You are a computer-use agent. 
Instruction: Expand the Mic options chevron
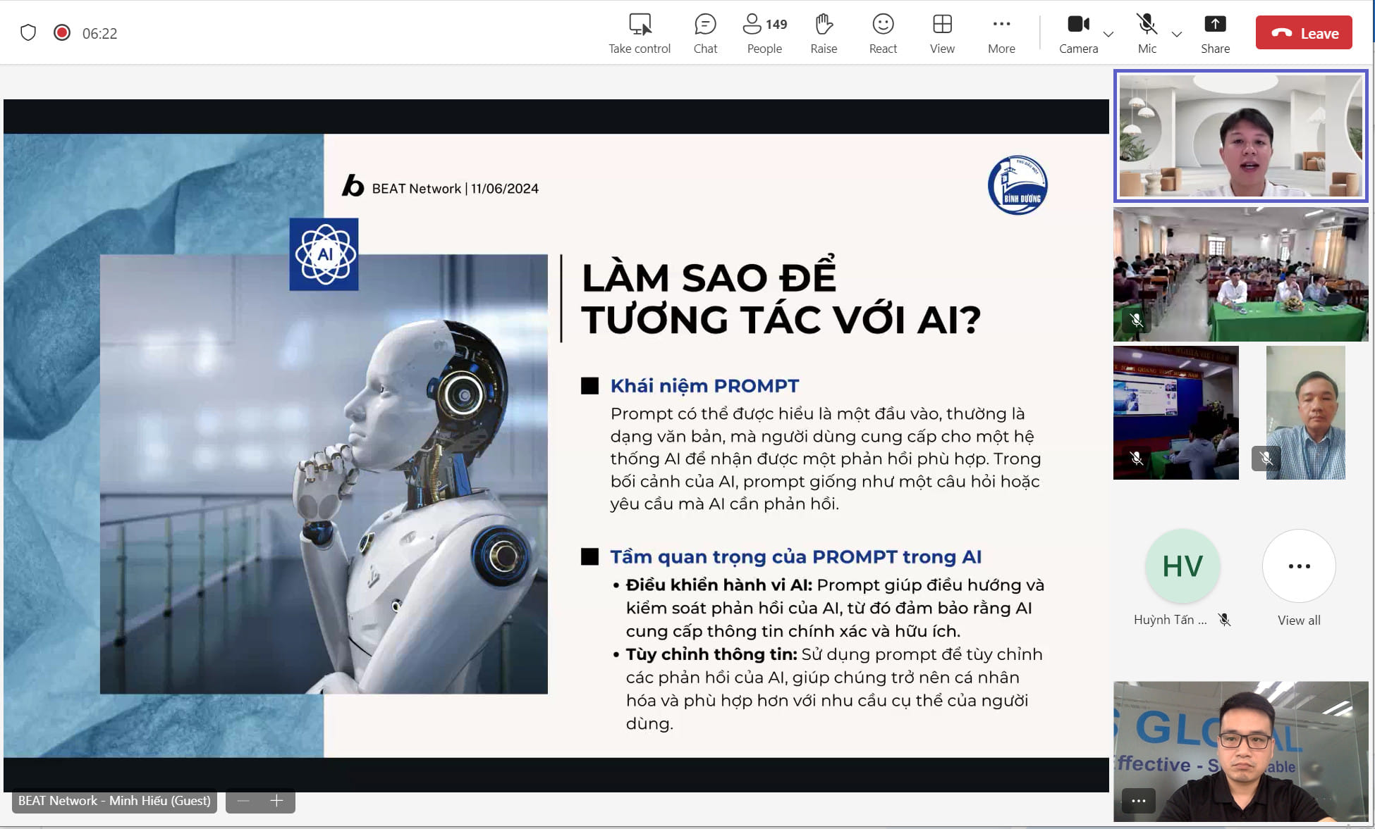click(1176, 34)
